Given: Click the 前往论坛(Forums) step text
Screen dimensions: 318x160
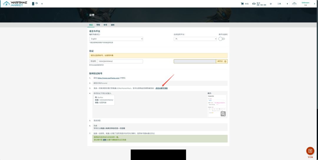Looking at the screenshot, I should [x=100, y=83].
